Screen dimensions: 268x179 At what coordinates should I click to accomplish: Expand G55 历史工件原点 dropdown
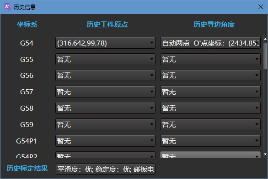tap(105, 59)
